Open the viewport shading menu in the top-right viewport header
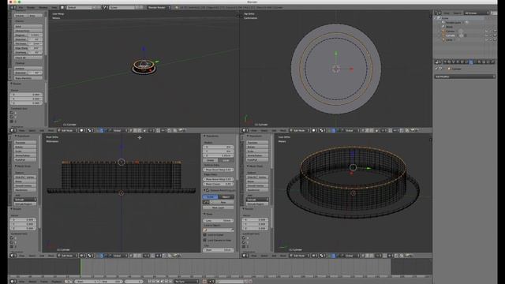 tap(315, 130)
